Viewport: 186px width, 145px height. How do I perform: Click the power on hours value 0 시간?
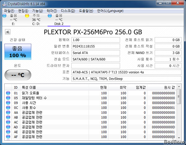tap(168, 66)
